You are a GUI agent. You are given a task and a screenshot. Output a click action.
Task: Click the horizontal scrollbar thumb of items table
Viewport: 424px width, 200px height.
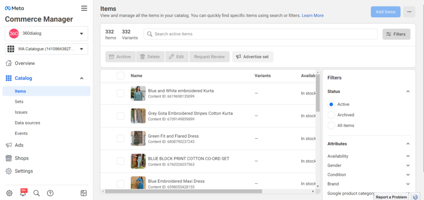click(x=183, y=191)
